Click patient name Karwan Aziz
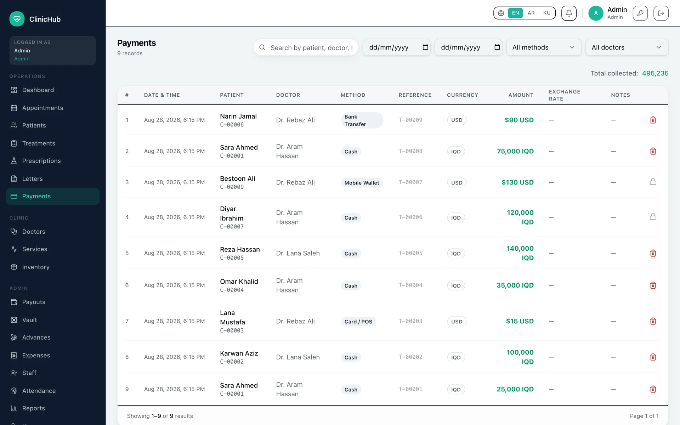This screenshot has height=425, width=680. click(x=239, y=353)
